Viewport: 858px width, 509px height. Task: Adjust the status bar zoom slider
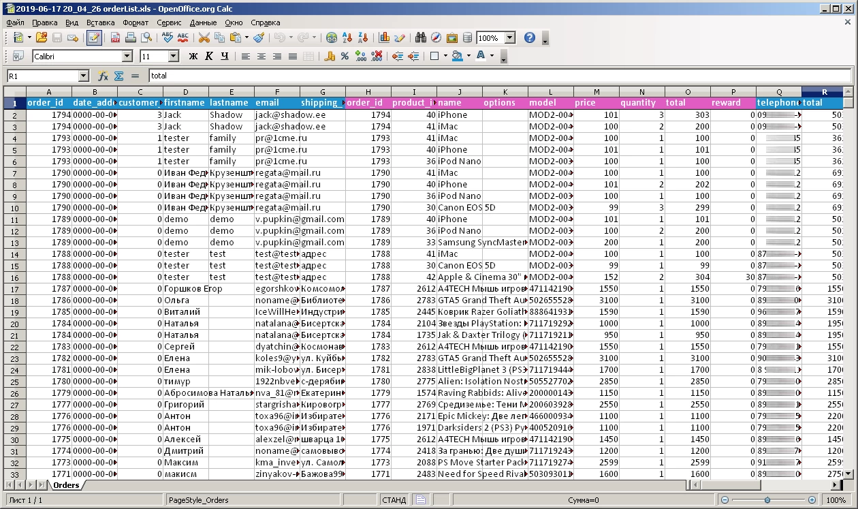pos(767,500)
